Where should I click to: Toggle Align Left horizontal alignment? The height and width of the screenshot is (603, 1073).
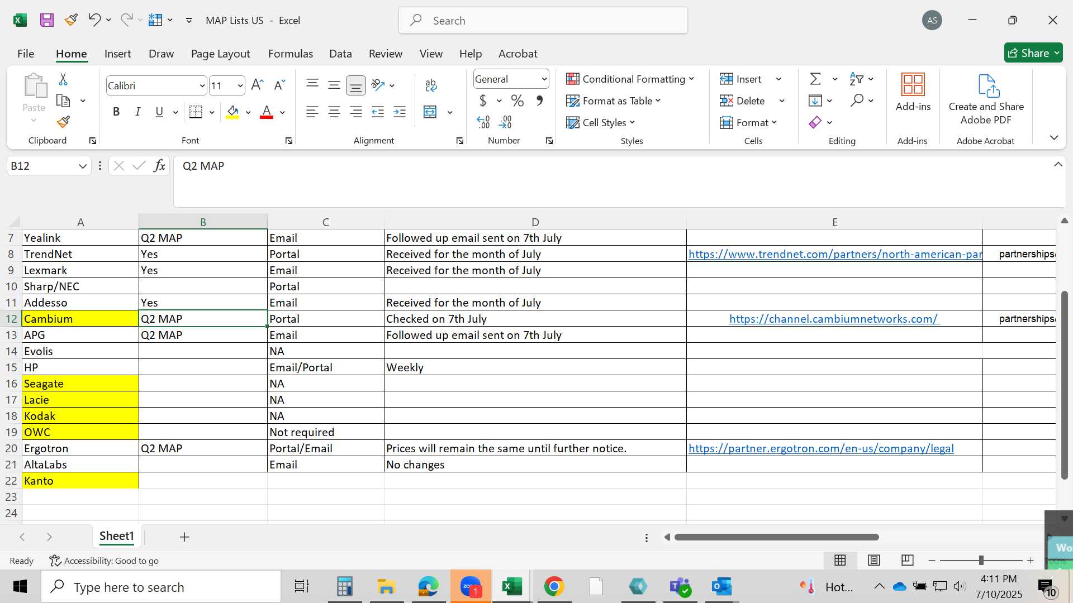pos(312,112)
